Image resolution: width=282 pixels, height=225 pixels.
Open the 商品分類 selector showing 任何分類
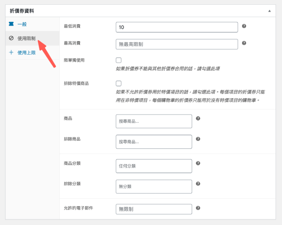(x=154, y=166)
